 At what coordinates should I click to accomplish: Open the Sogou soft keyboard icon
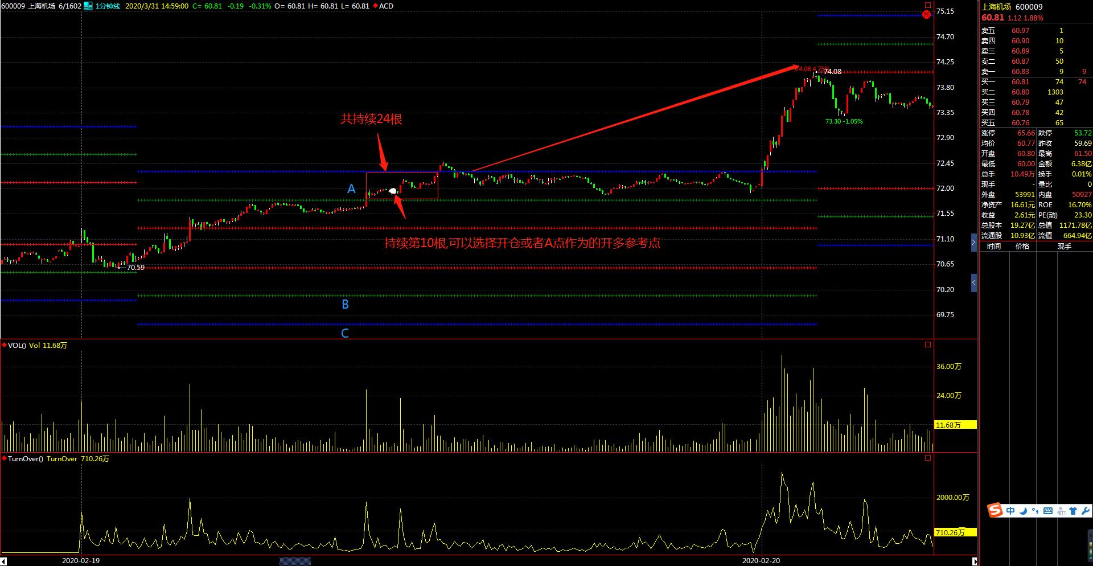coord(1048,511)
